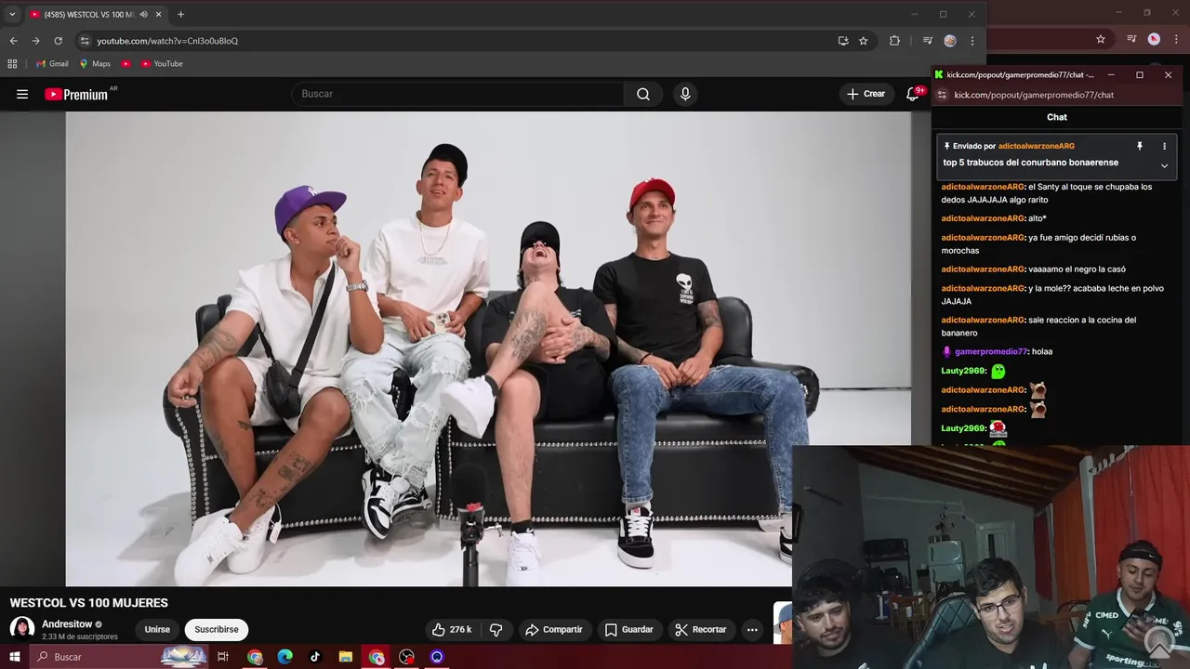Subscribe with the Suscribirse button
Viewport: 1190px width, 669px height.
(217, 630)
